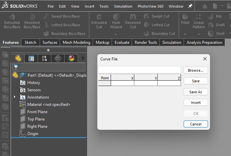Click the Revolved Cut tool

point(133,21)
